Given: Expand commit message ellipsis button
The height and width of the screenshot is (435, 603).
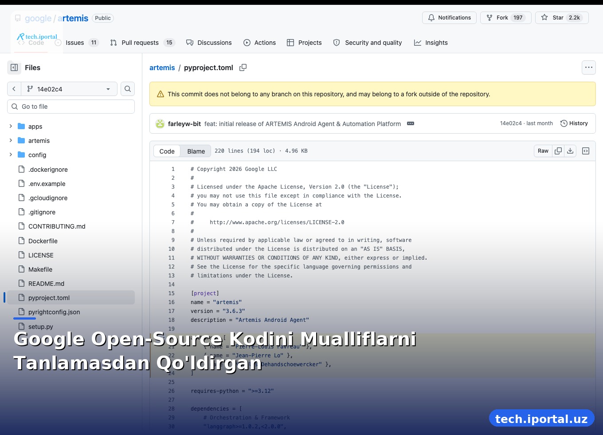Looking at the screenshot, I should point(411,123).
